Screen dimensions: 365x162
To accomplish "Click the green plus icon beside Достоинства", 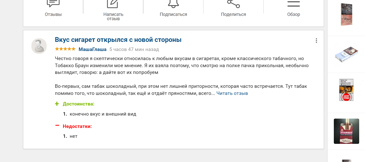I will point(57,104).
